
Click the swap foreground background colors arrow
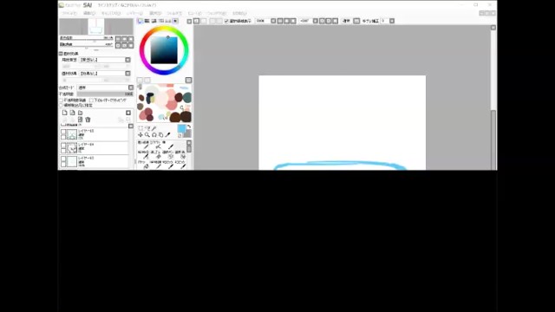(x=189, y=127)
